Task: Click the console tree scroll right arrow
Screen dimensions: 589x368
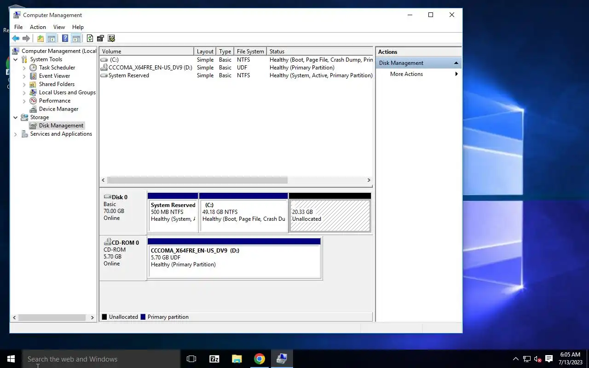Action: (92, 317)
